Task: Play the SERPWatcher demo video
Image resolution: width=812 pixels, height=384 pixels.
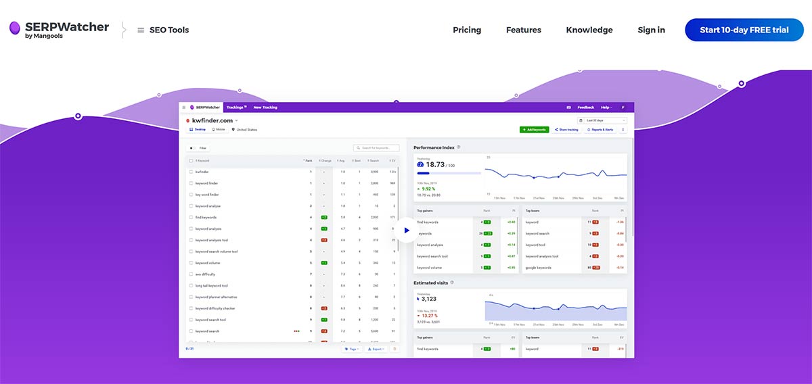Action: coord(407,230)
